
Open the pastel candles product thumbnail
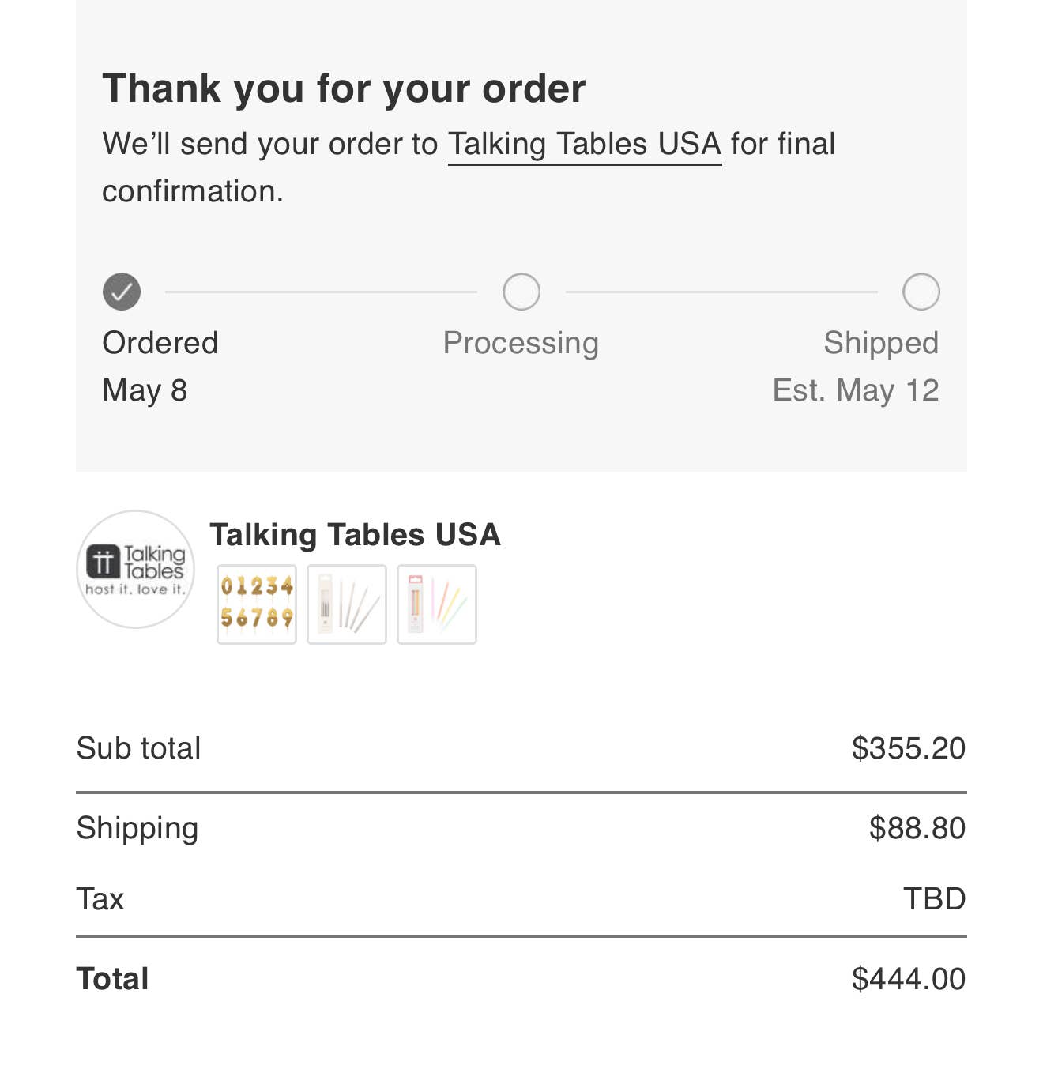coord(437,604)
